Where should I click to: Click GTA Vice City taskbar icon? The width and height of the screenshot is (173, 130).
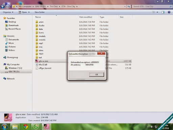46,127
